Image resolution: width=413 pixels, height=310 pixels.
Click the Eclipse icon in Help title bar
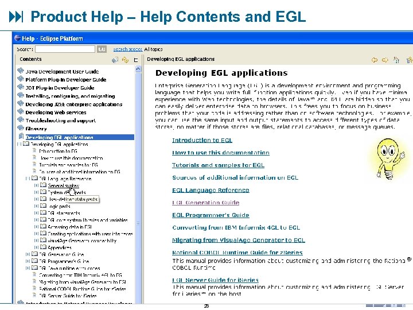coord(17,38)
